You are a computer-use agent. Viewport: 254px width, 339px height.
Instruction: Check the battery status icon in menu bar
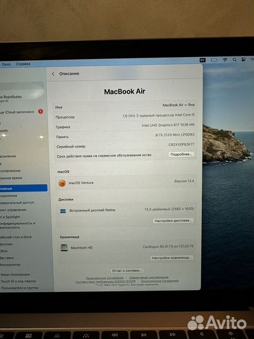point(214,60)
